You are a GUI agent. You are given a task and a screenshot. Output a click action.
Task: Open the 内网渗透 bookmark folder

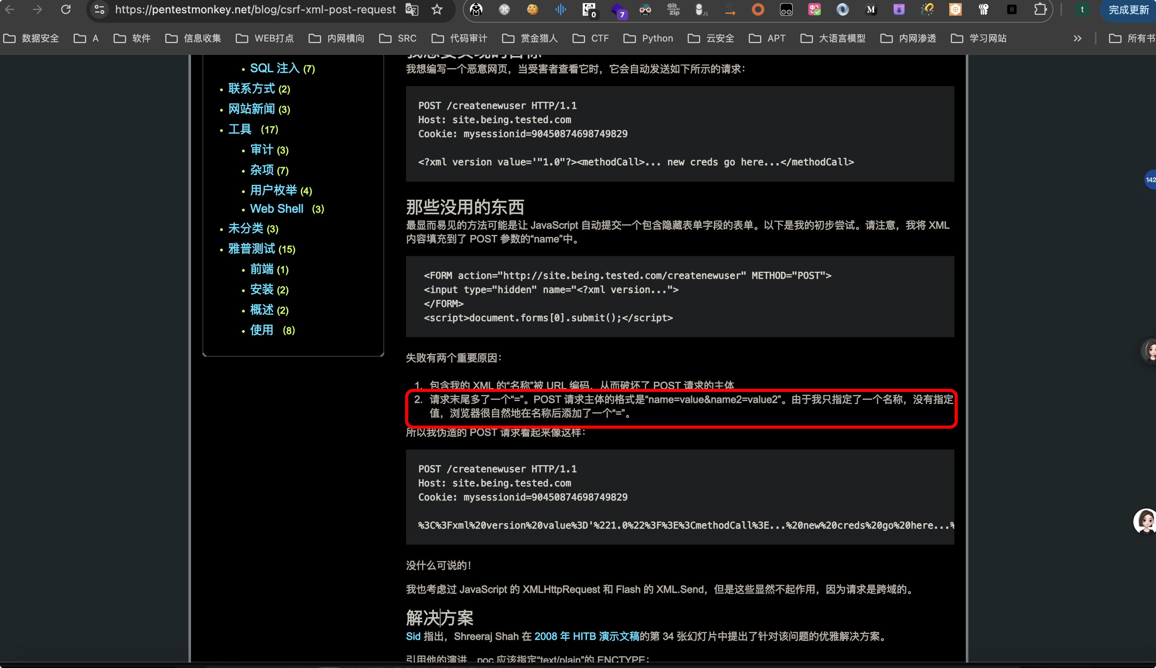coord(908,38)
